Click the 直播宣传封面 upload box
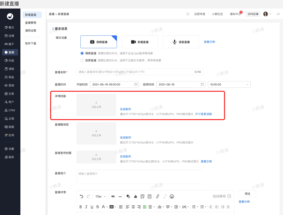The height and width of the screenshot is (215, 283). point(96,157)
